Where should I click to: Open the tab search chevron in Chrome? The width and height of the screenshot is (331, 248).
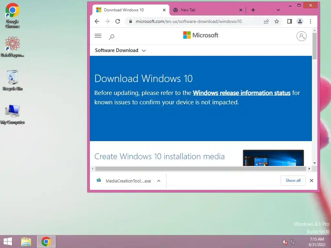[x=278, y=10]
